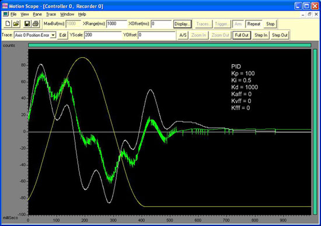This screenshot has width=321, height=226.
Task: Open the File menu
Action: [13, 15]
